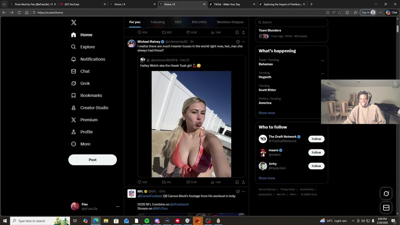Favorite this page with the star icon
Viewport: 400px width, 225px height.
tap(340, 12)
